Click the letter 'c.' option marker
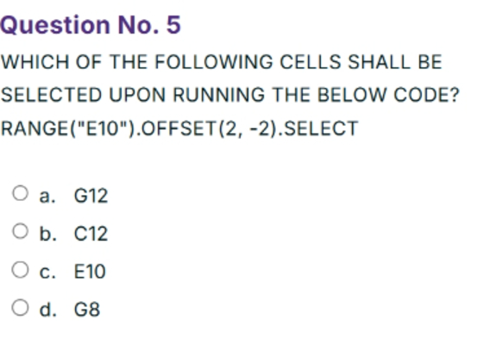The height and width of the screenshot is (358, 502). click(x=47, y=273)
